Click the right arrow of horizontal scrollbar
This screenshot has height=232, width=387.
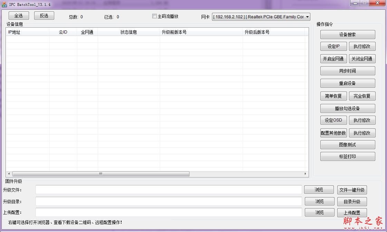(305, 174)
